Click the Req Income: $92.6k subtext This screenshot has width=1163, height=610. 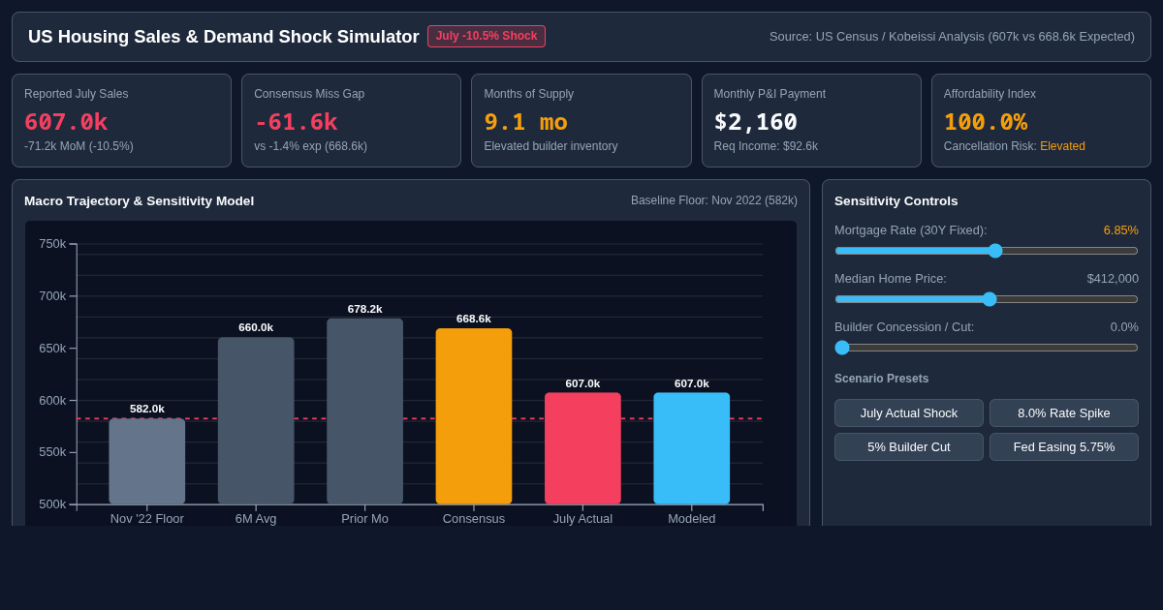click(x=766, y=146)
